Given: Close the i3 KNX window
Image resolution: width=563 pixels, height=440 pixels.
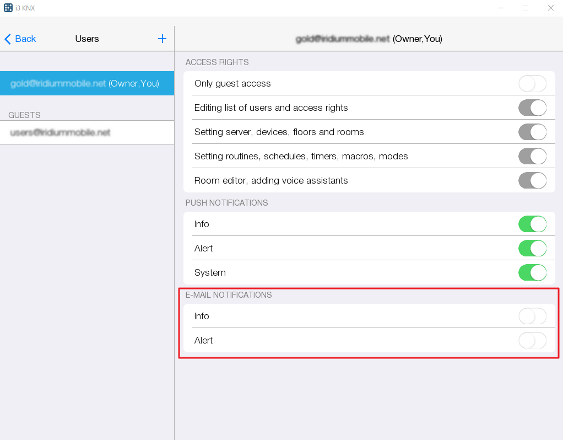Looking at the screenshot, I should pos(550,8).
